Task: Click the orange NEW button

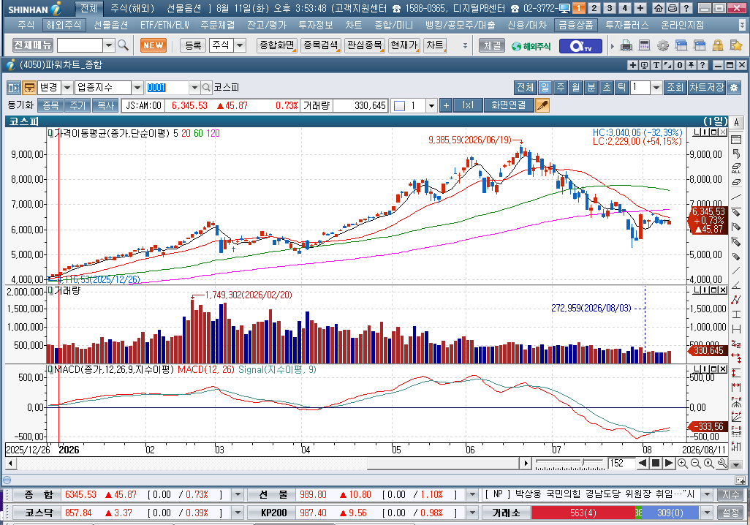Action: [x=153, y=45]
